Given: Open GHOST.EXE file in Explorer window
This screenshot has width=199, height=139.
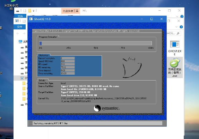Looking at the screenshot, I should (175, 48).
